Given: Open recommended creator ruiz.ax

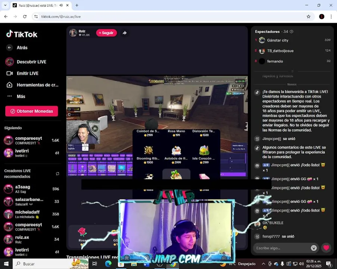Looking at the screenshot, I should 32,239.
